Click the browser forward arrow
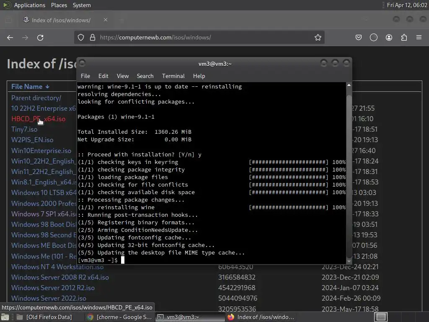Viewport: 429px width, 322px height. coord(25,37)
